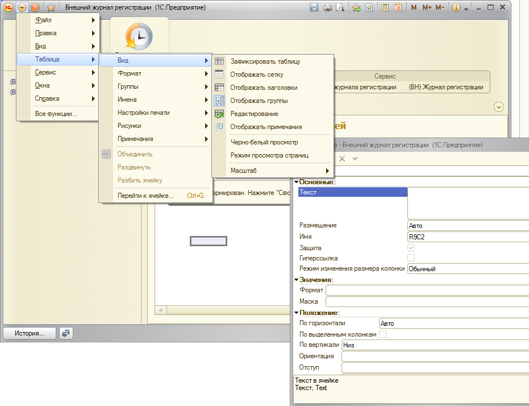The height and width of the screenshot is (406, 529).
Task: Toggle the Защита checkbox
Action: click(x=411, y=248)
